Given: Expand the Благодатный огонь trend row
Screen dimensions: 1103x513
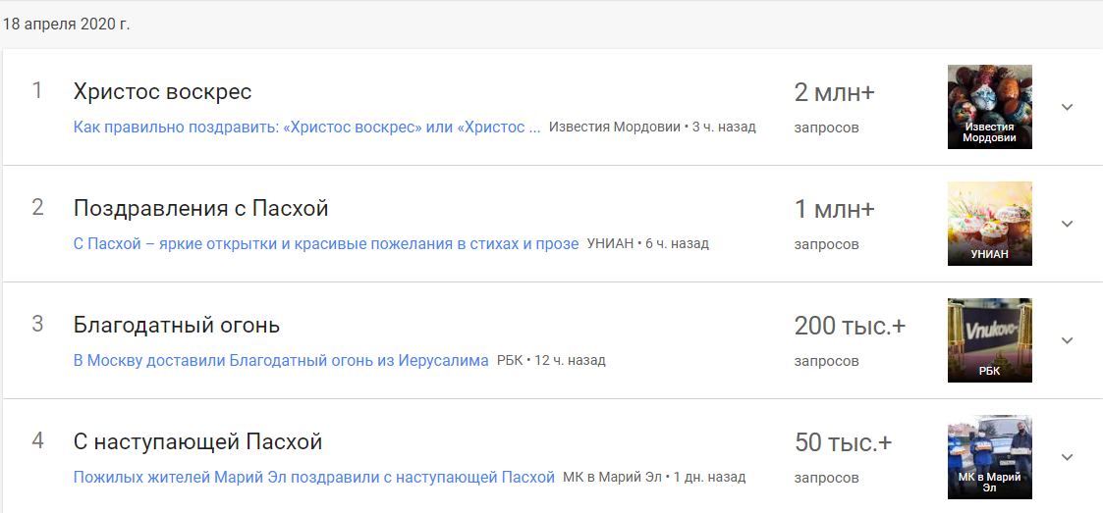Looking at the screenshot, I should click(1067, 340).
